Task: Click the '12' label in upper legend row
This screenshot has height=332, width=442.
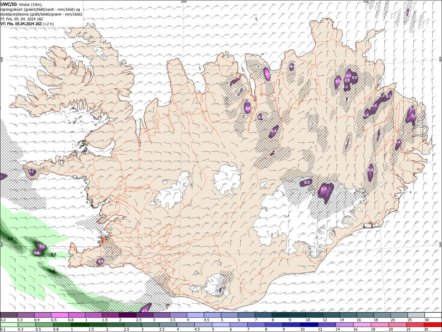Action: point(325,320)
